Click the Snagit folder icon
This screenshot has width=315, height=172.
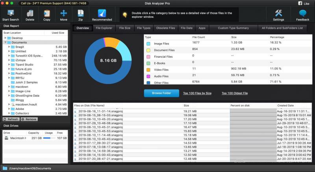(13, 47)
